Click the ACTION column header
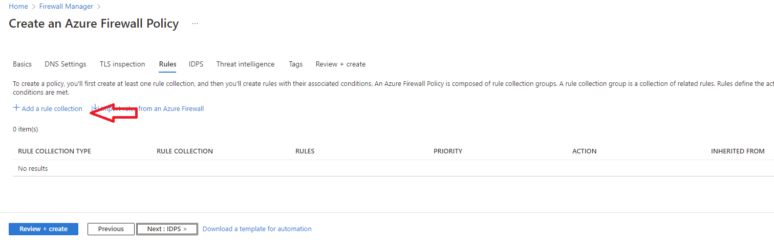Image resolution: width=774 pixels, height=247 pixels. pyautogui.click(x=584, y=151)
